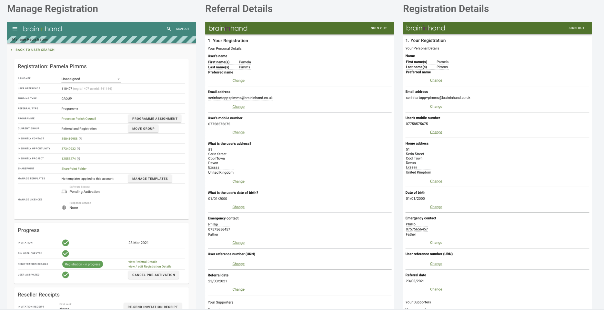
Task: Click the Registration: Pamela Pimms heading
Action: [52, 66]
